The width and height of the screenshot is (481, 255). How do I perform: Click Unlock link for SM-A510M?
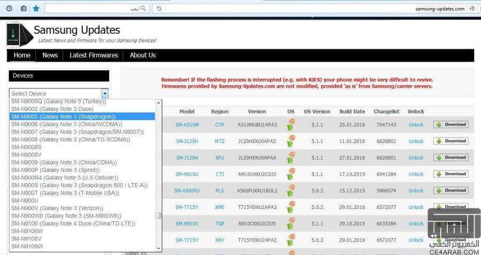point(416,125)
